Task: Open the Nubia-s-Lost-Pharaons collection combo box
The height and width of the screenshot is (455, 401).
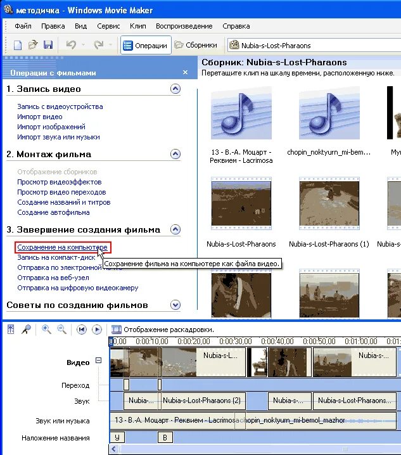Action: [x=314, y=46]
